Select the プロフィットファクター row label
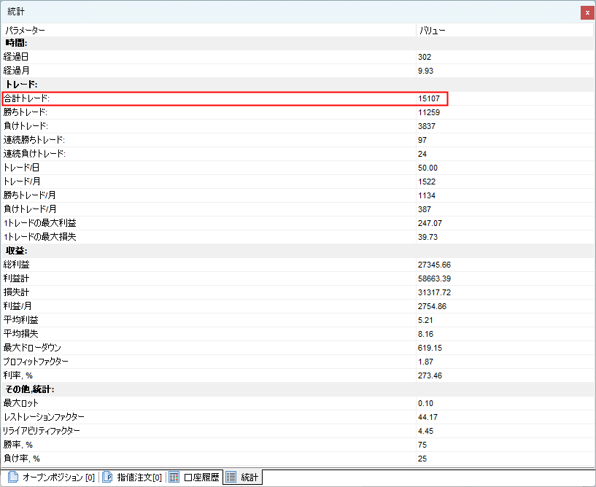Viewport: 596px width, 487px height. pos(36,362)
